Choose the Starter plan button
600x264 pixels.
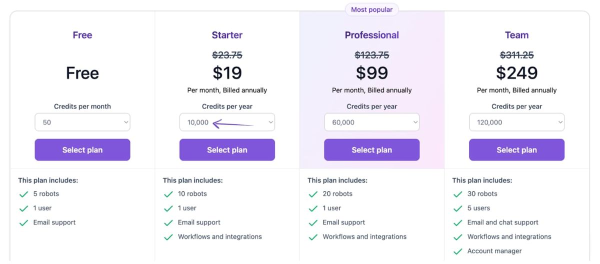(x=227, y=150)
